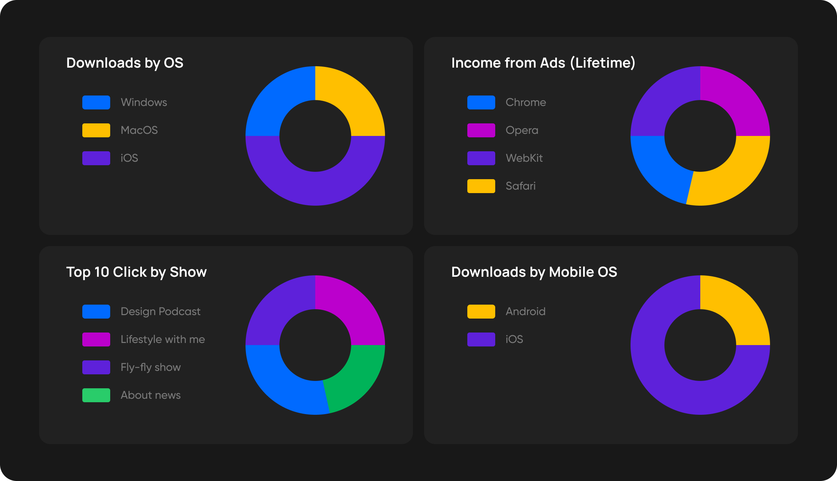Click the WebKit legend color swatch

481,158
